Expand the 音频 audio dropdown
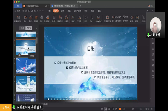This screenshot has width=168, height=111. coord(134,21)
